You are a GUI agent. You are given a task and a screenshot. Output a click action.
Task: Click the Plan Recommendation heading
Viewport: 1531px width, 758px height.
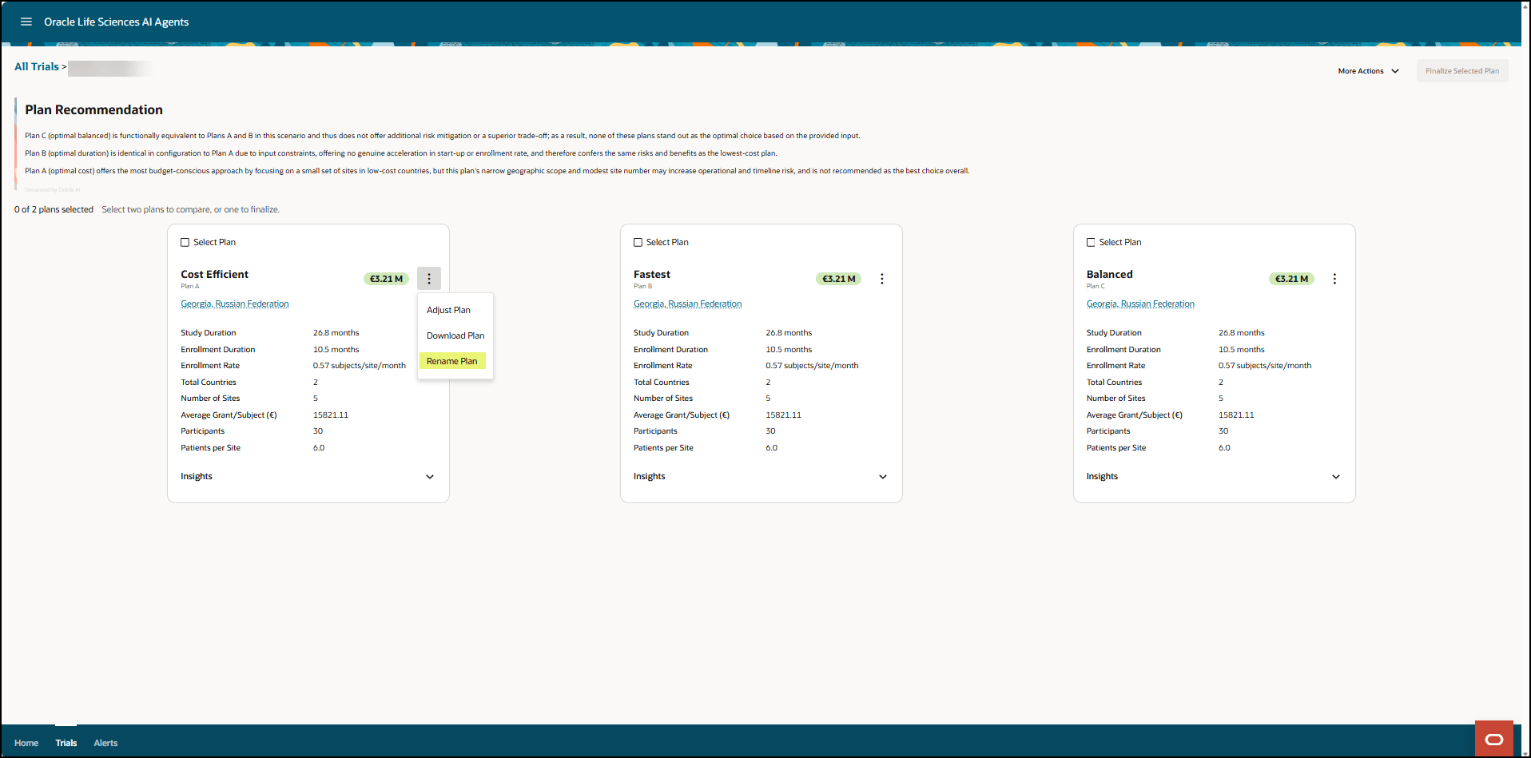(93, 110)
